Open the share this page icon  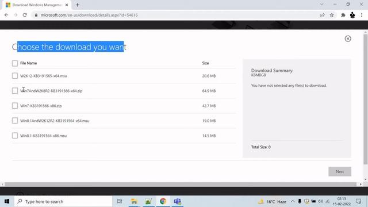click(322, 15)
